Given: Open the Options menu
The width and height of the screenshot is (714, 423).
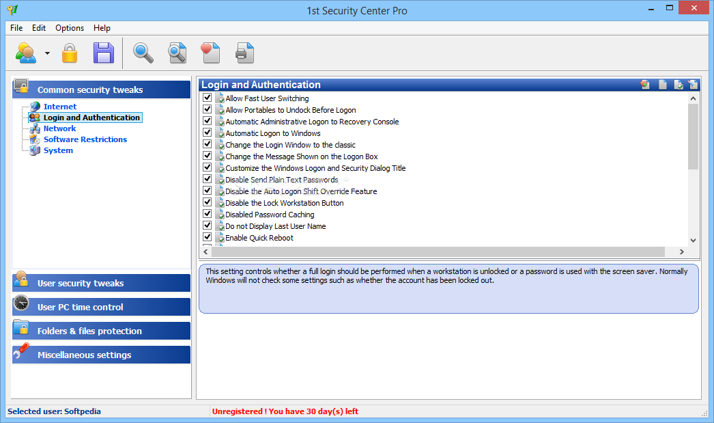Looking at the screenshot, I should click(70, 28).
